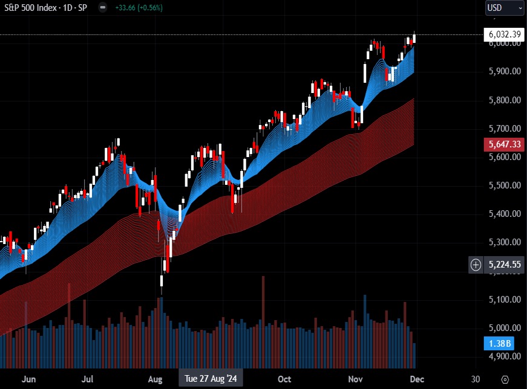Click Oct on the time axis
The width and height of the screenshot is (527, 389).
(x=283, y=379)
